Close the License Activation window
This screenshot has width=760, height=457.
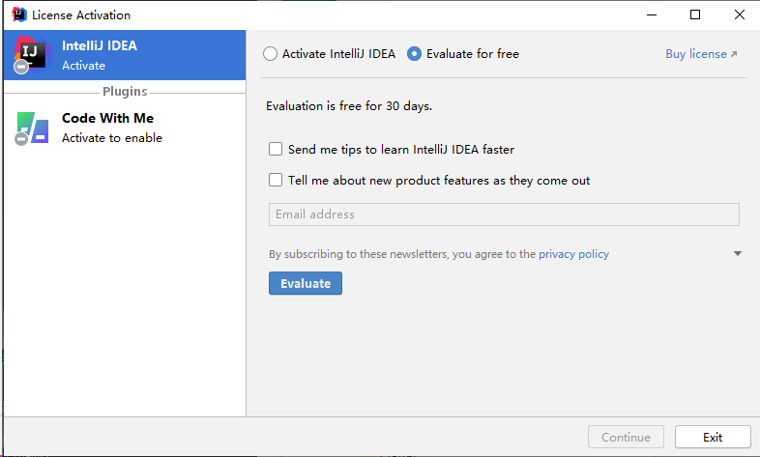[739, 14]
